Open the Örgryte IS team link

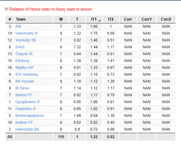coord(24,54)
